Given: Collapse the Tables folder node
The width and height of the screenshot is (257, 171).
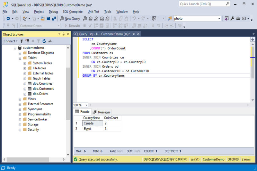Looking at the screenshot, I should [20, 58].
